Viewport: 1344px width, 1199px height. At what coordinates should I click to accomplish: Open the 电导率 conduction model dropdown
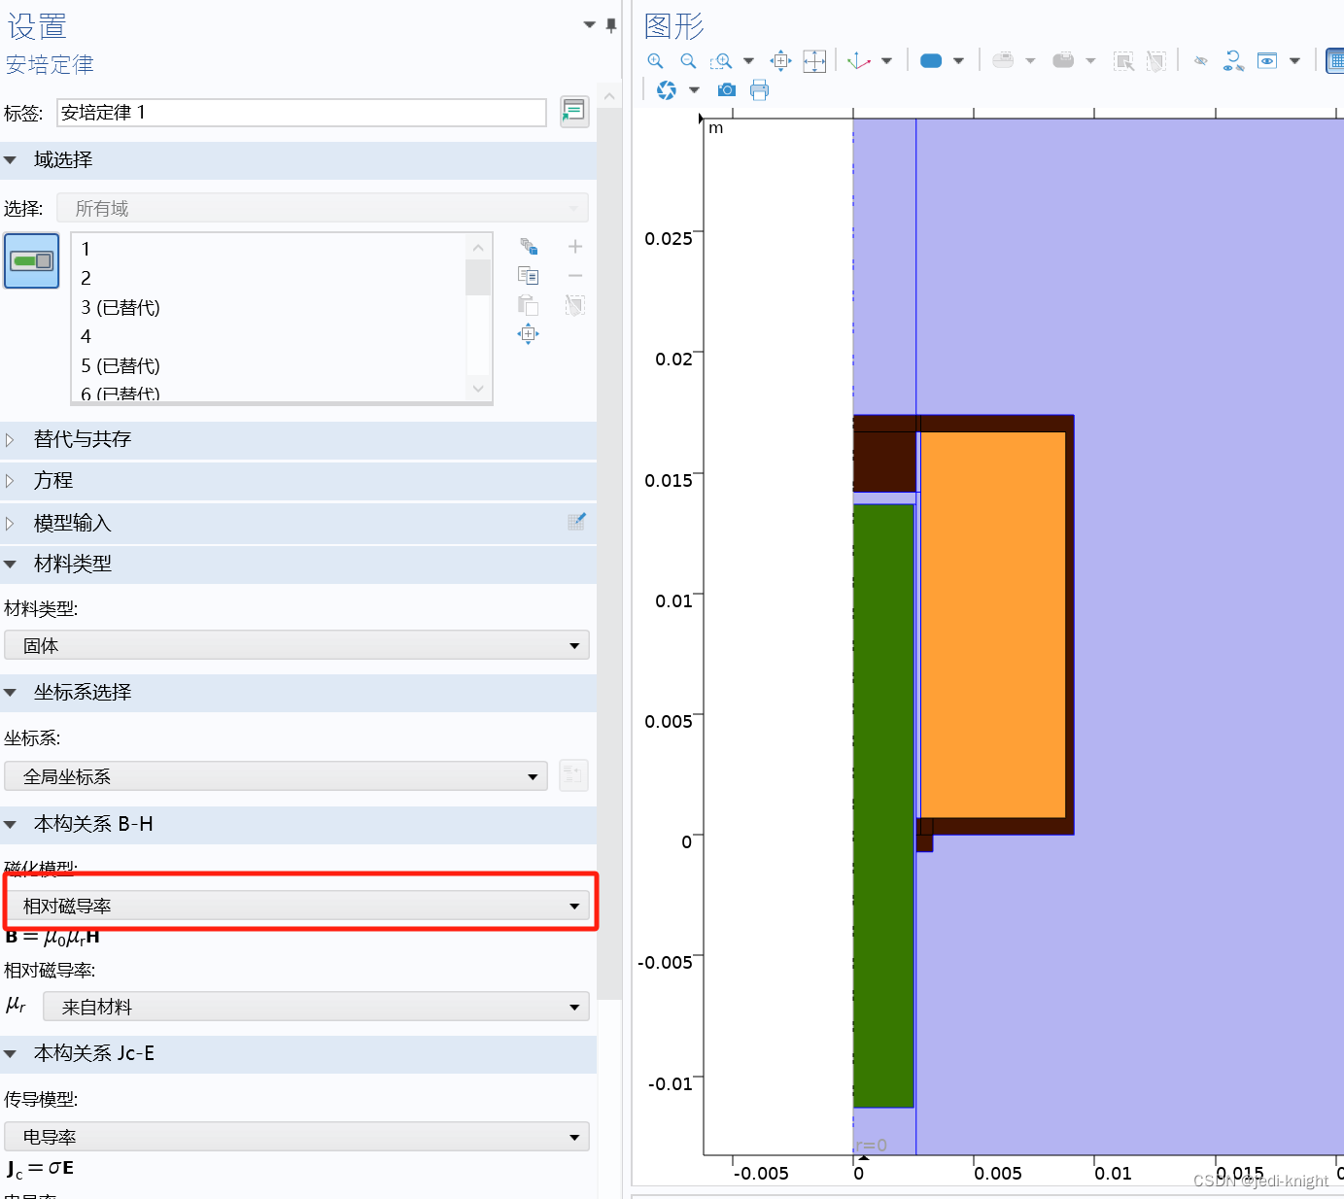pyautogui.click(x=296, y=1137)
